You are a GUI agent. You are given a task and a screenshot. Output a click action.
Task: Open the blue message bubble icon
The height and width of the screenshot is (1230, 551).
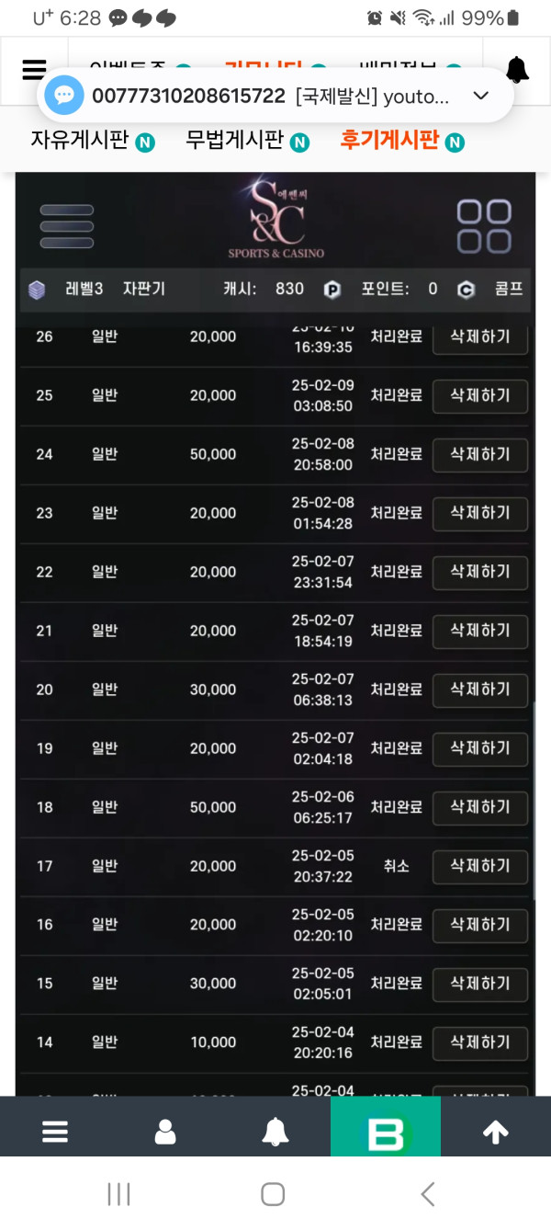(x=64, y=96)
